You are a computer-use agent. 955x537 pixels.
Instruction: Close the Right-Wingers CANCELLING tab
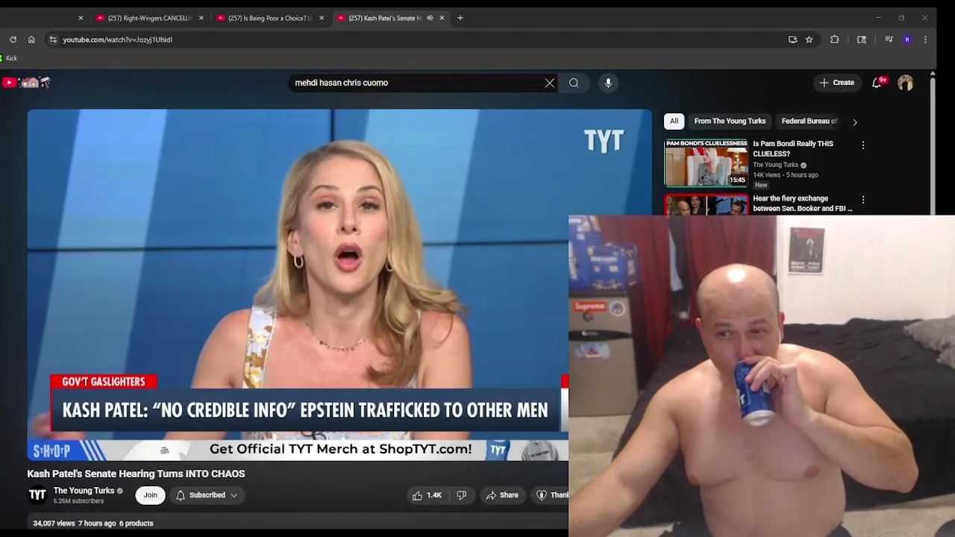[x=201, y=18]
